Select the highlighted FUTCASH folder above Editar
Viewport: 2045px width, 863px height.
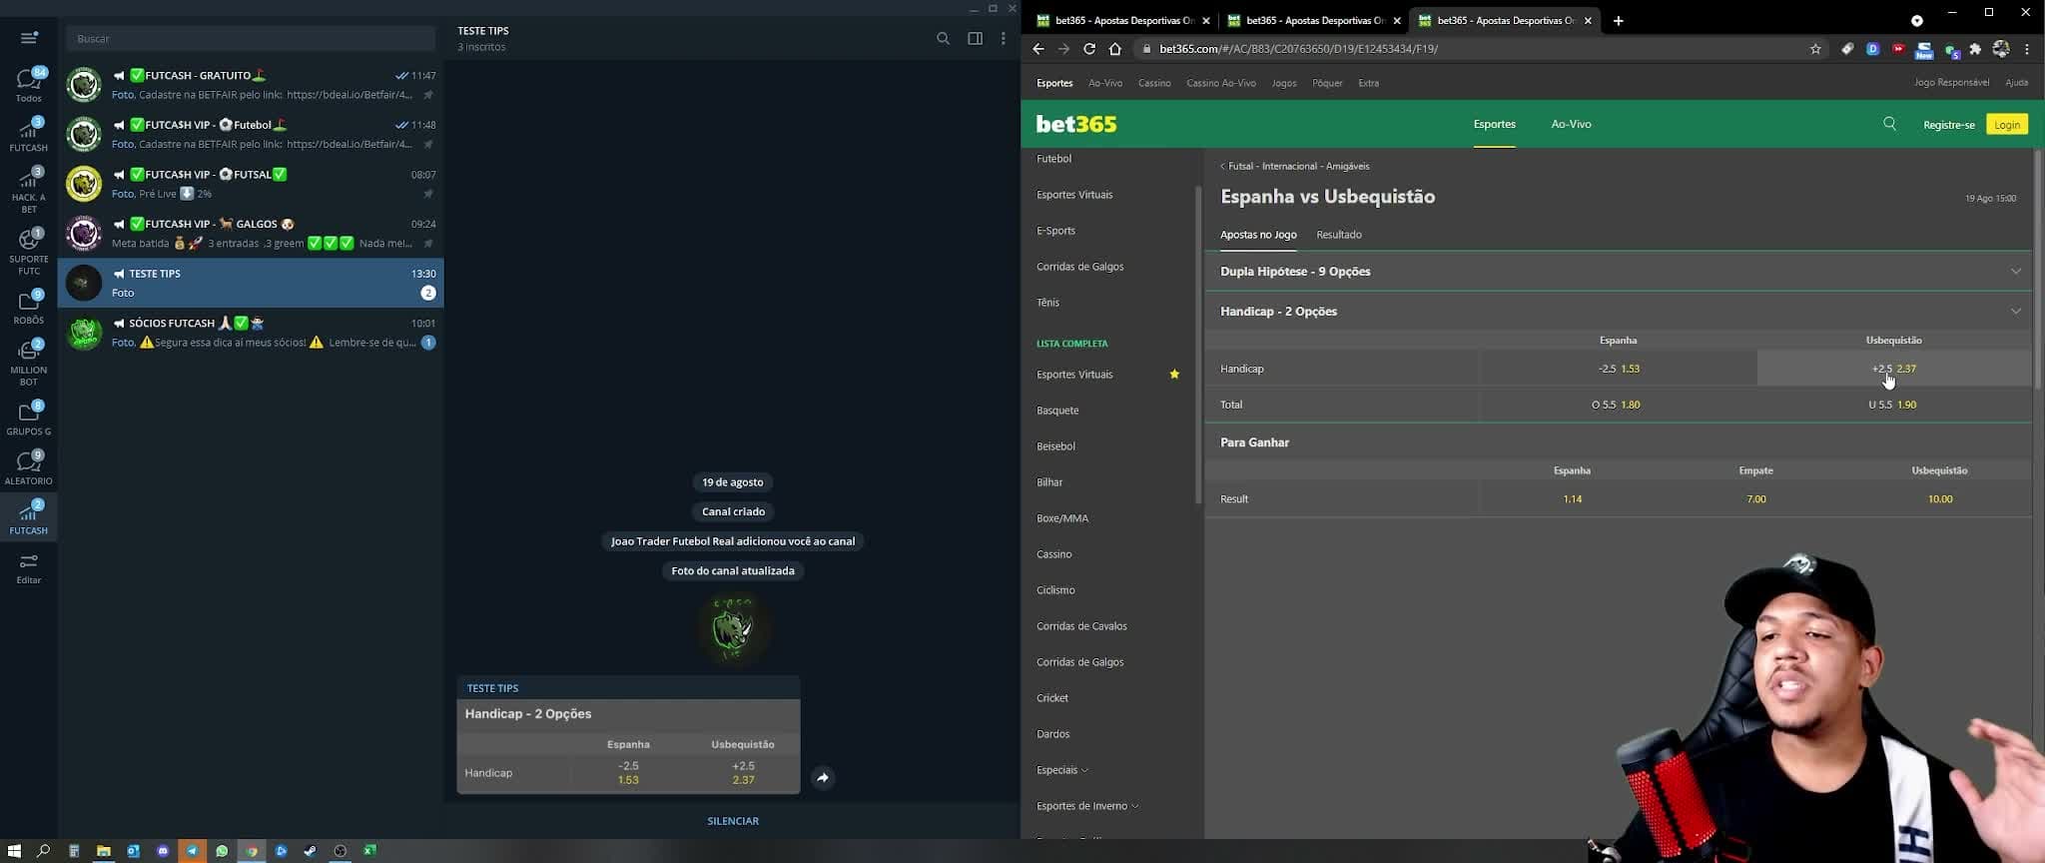coord(28,518)
